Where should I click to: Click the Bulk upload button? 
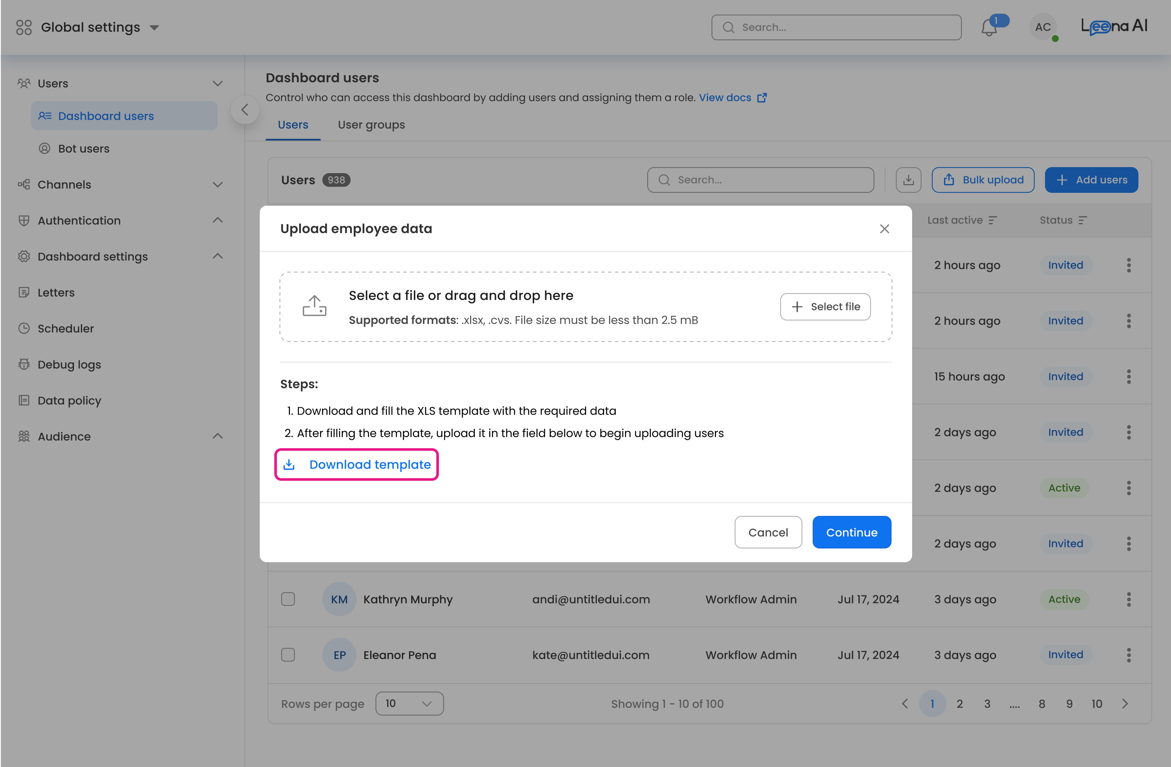[x=983, y=180]
